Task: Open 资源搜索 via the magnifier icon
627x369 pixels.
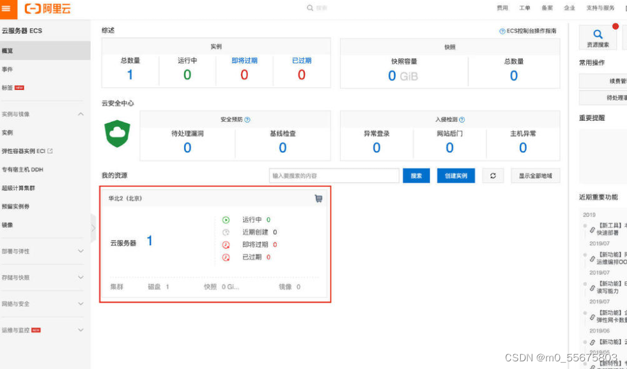Action: [597, 33]
